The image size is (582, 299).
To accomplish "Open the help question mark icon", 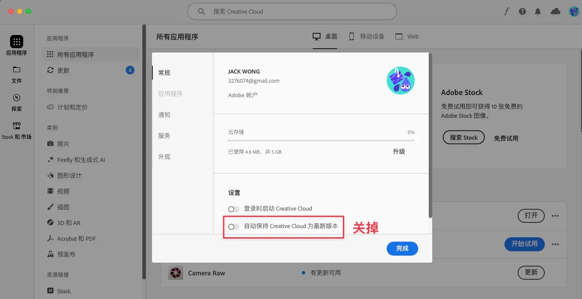I will click(522, 12).
